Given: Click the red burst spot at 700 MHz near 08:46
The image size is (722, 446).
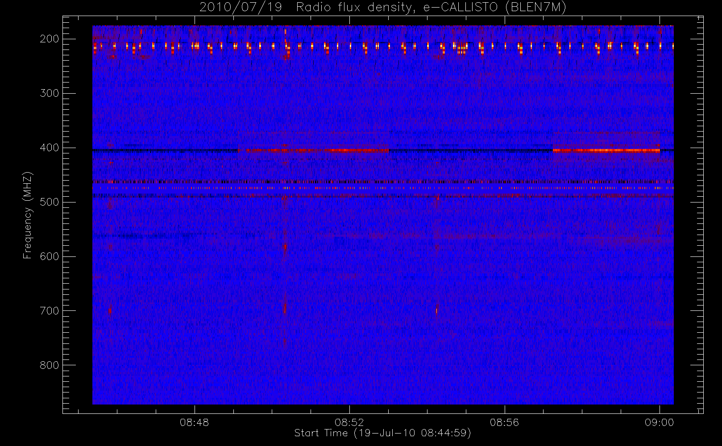Looking at the screenshot, I should [110, 310].
